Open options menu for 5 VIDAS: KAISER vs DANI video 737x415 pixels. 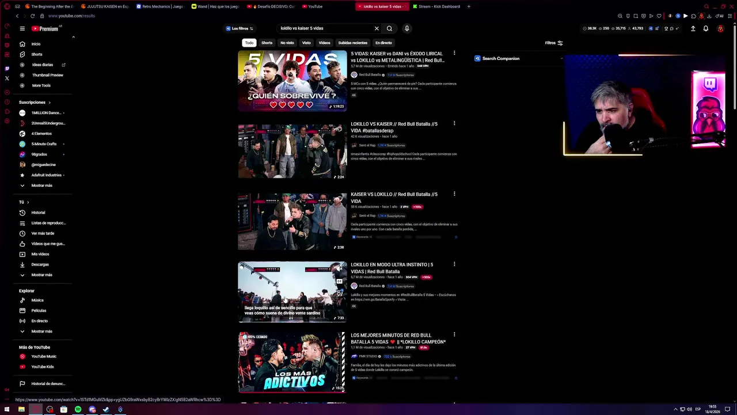[x=454, y=53]
